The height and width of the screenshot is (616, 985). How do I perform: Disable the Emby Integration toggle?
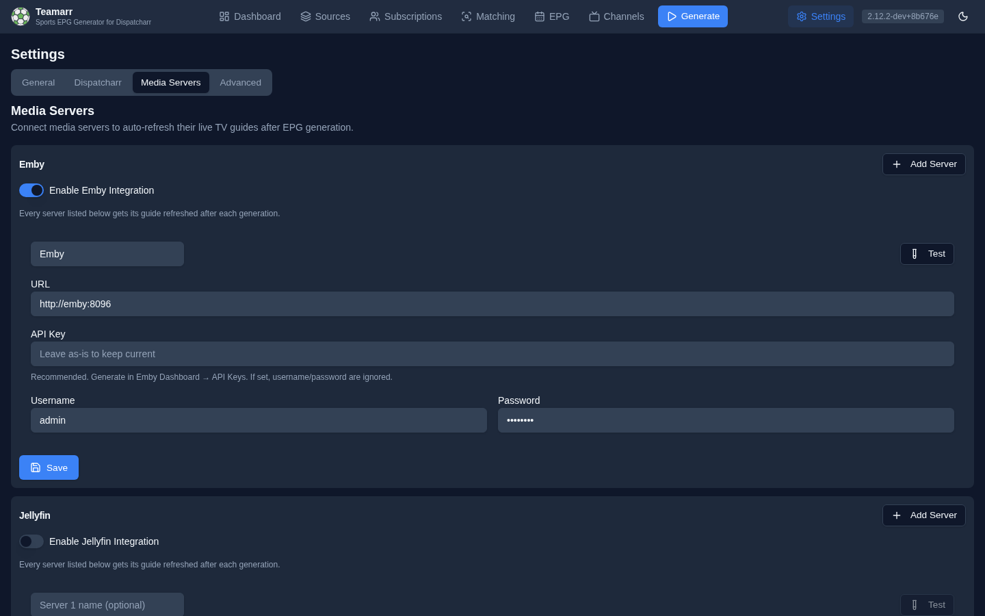[31, 190]
